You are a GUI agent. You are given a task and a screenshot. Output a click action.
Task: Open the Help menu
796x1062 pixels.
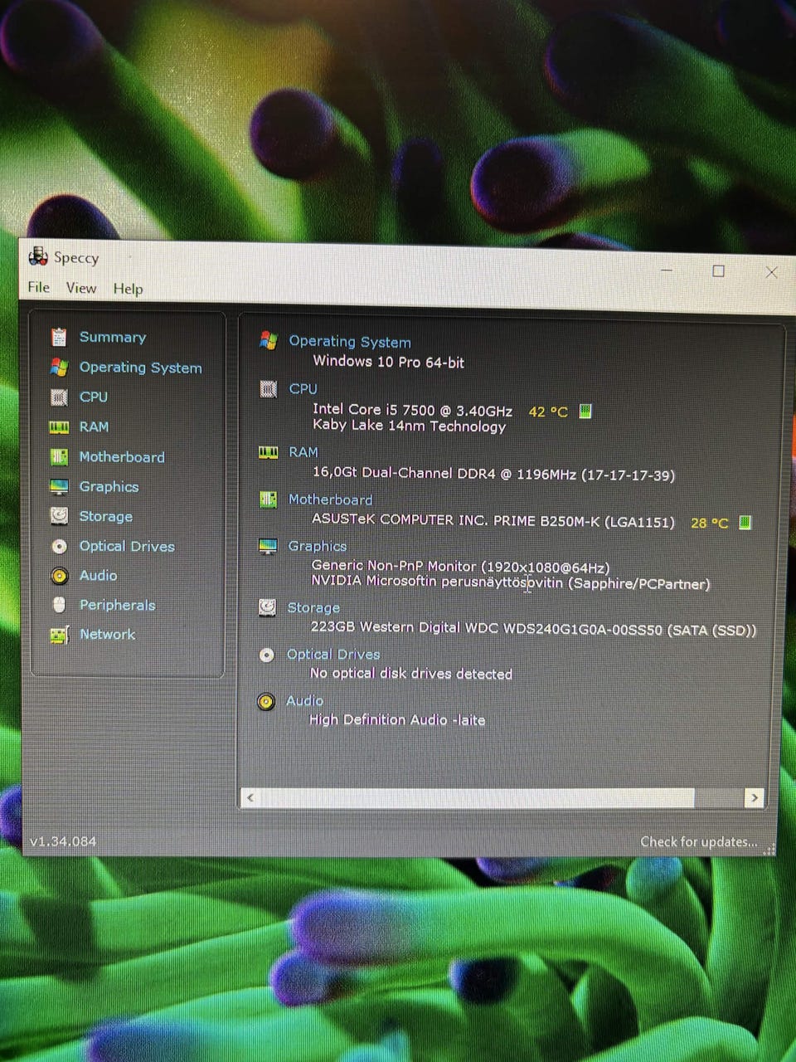click(128, 289)
